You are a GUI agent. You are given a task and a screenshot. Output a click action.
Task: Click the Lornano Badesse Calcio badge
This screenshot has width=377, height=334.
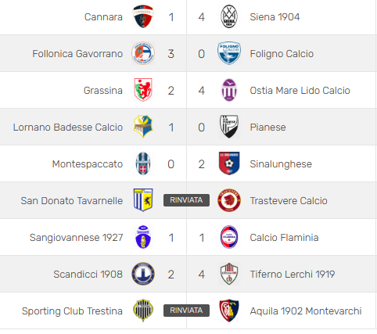click(x=143, y=127)
